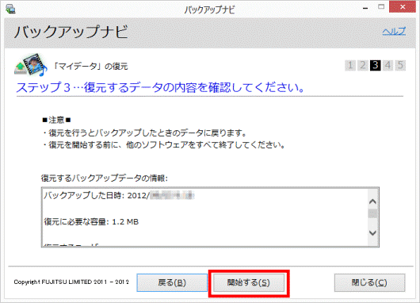Viewport: 420px width, 303px height.
Task: Go back with the 戻る(B) button
Action: [x=172, y=282]
